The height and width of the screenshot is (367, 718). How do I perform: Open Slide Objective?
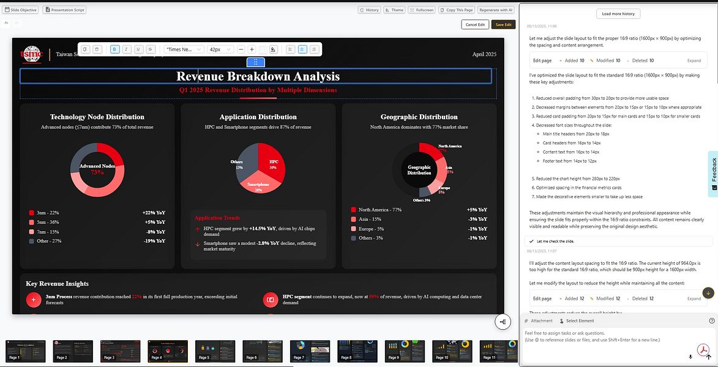coord(21,10)
